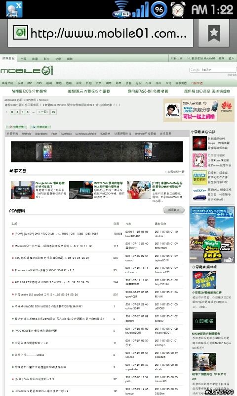Image resolution: width=237 pixels, height=396 pixels.
Task: Open the notification icon at top left
Action: point(14,9)
